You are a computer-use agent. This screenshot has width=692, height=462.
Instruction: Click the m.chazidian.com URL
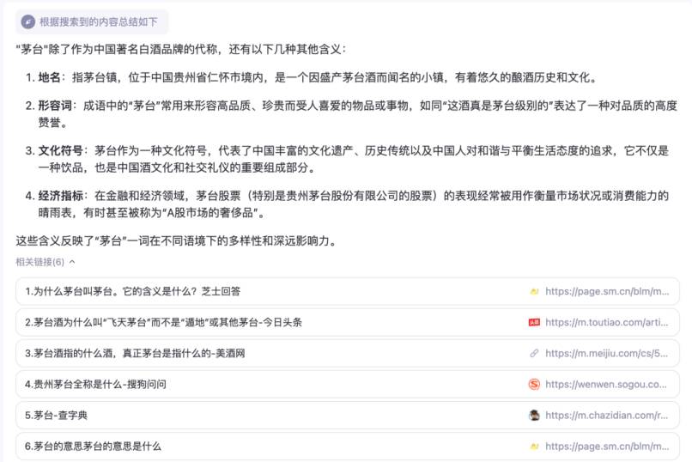[x=606, y=415]
